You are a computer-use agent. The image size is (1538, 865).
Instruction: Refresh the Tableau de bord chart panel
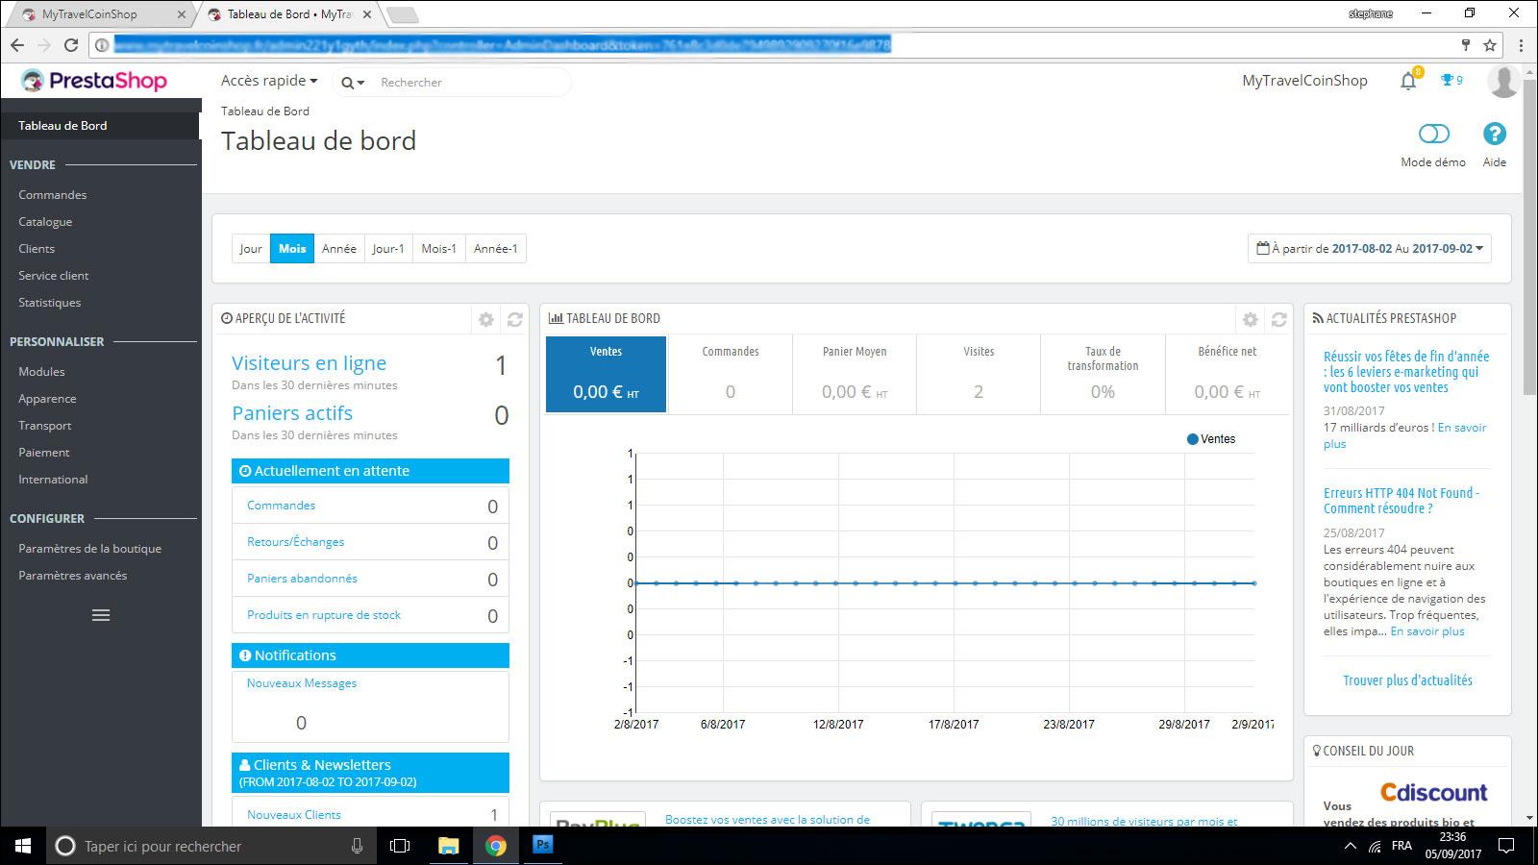[1278, 319]
